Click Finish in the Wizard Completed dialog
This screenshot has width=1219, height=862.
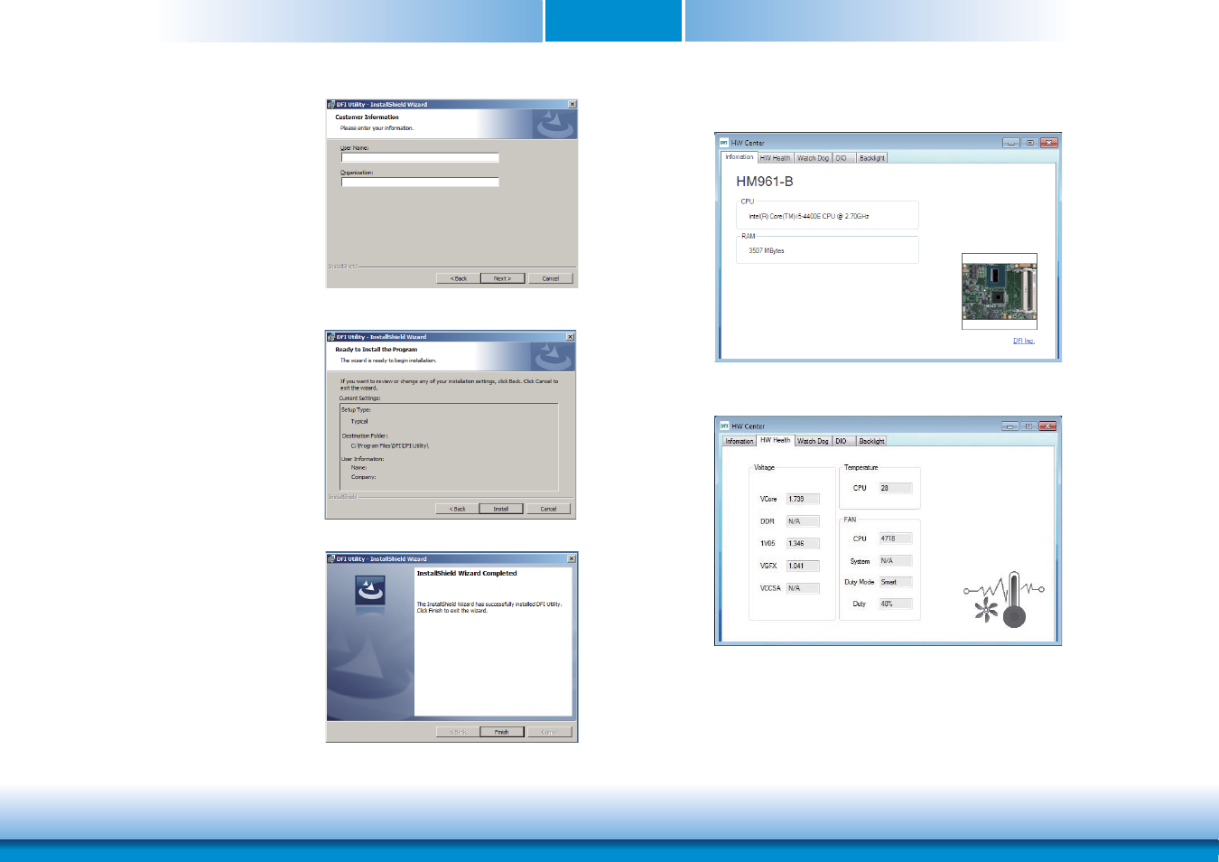502,732
